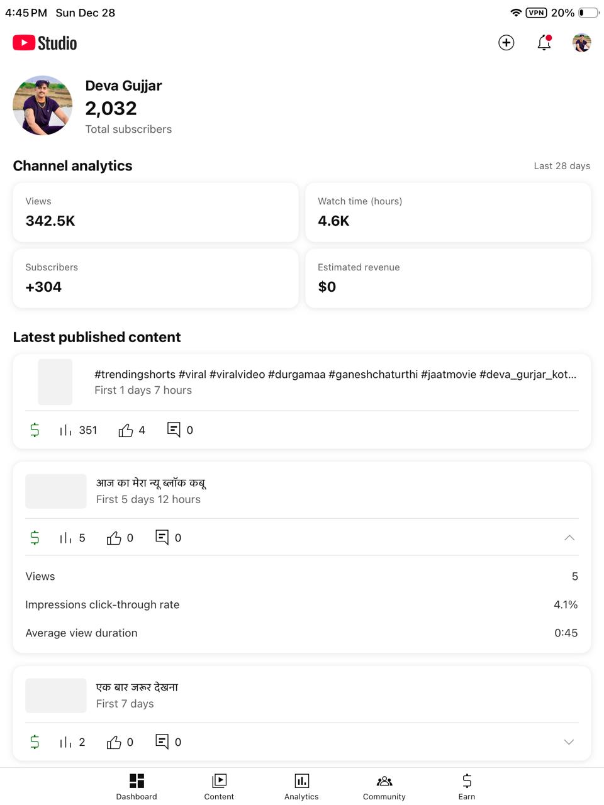Viewport: 604px width, 805px height.
Task: Switch to the Analytics tab
Action: pyautogui.click(x=301, y=786)
